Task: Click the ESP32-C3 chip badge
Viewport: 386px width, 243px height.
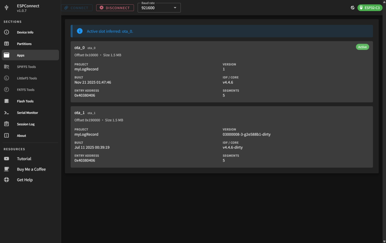Action: click(370, 7)
